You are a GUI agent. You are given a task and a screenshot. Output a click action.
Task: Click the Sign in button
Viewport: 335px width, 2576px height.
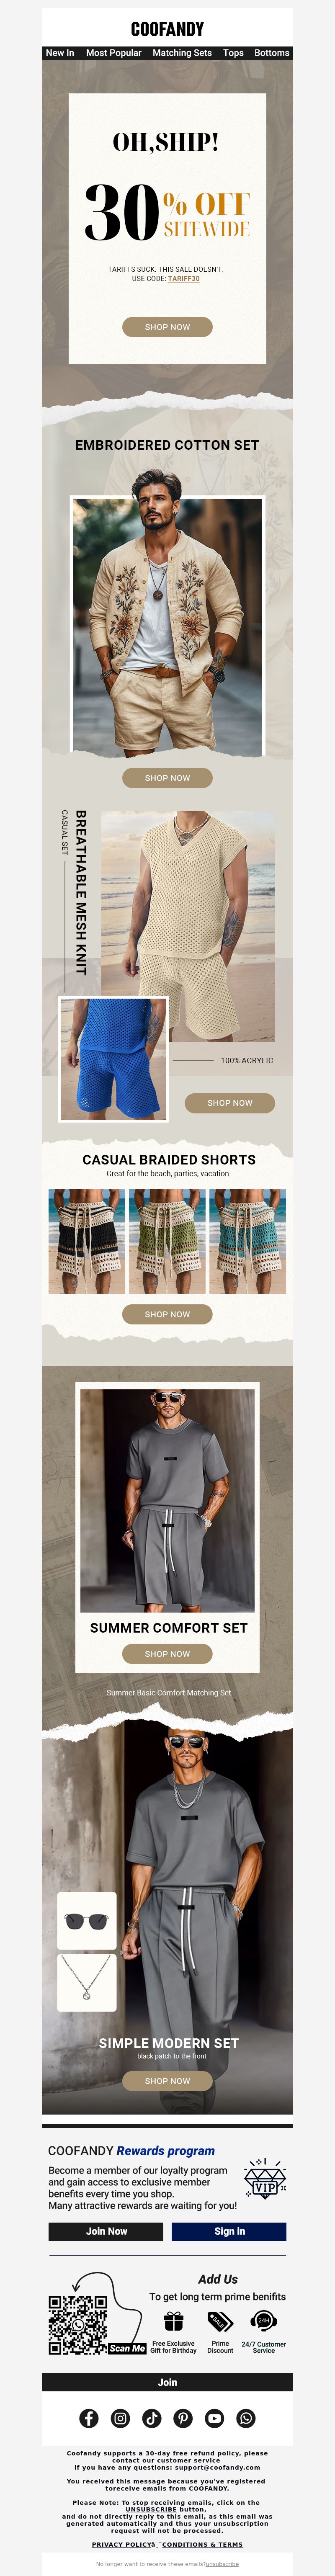pyautogui.click(x=229, y=2231)
